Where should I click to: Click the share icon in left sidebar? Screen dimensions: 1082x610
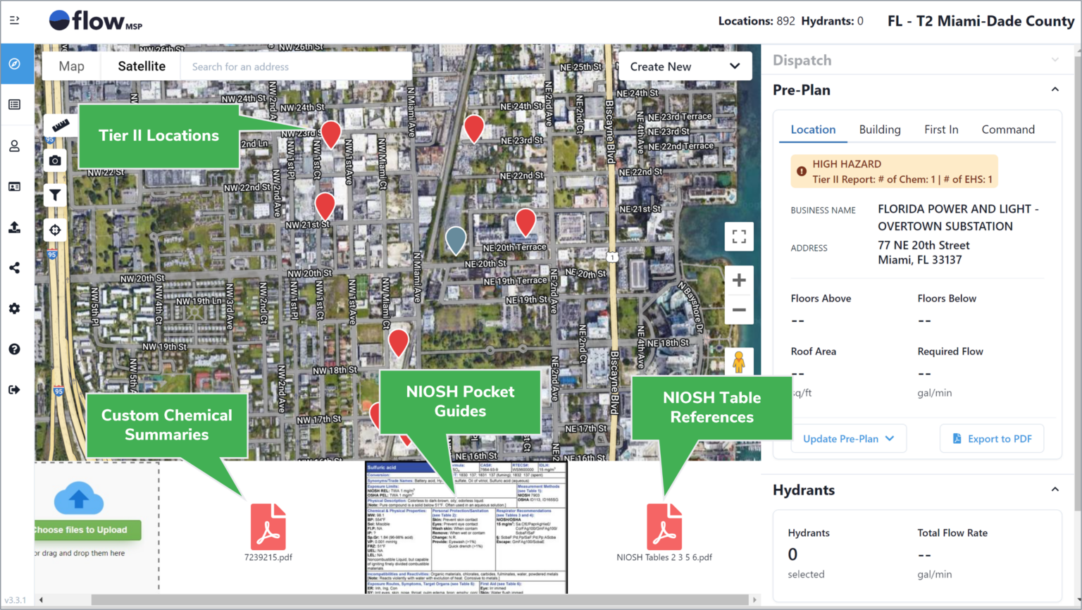(x=15, y=268)
